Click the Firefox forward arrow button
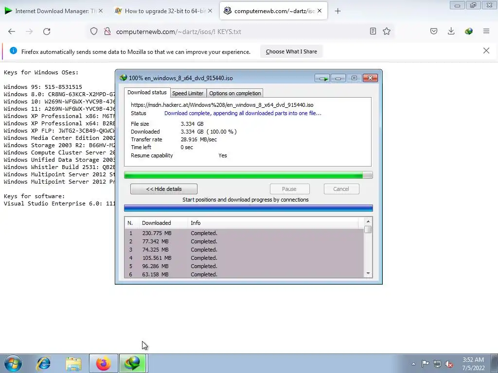This screenshot has height=373, width=498. [x=29, y=32]
